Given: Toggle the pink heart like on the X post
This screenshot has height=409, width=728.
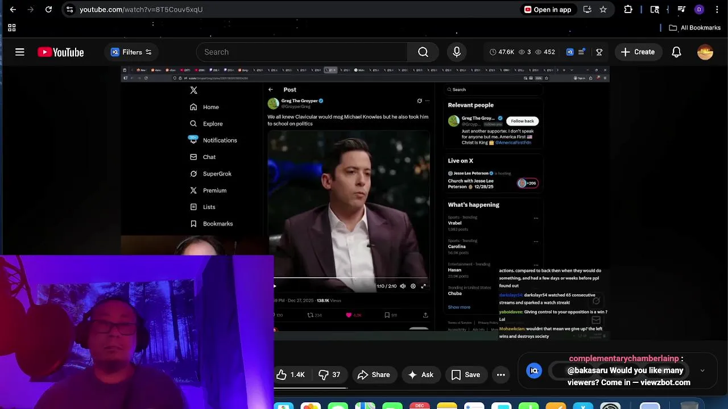Looking at the screenshot, I should [x=349, y=315].
